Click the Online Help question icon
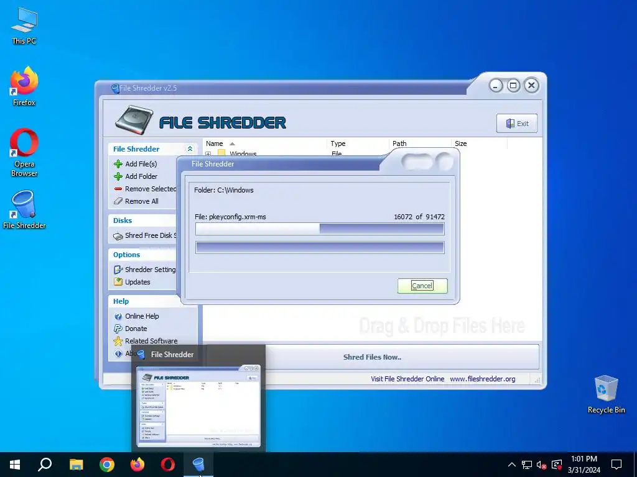 118,316
